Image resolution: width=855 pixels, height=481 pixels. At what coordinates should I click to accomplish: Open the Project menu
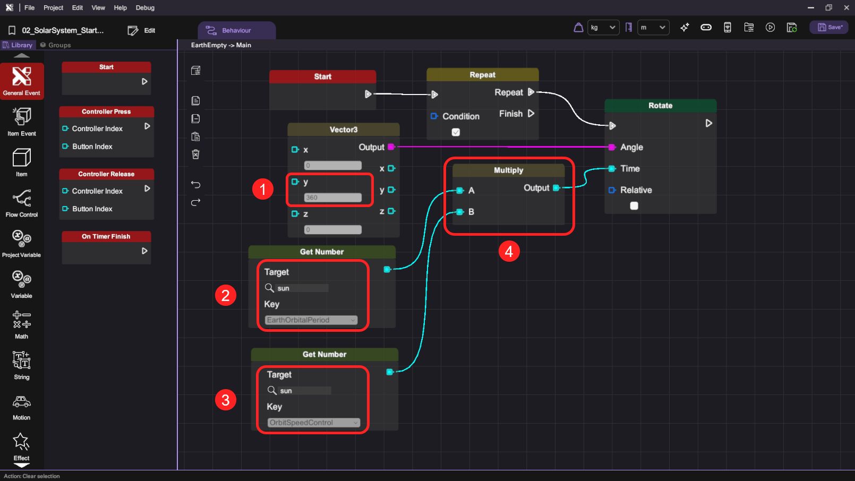coord(53,7)
